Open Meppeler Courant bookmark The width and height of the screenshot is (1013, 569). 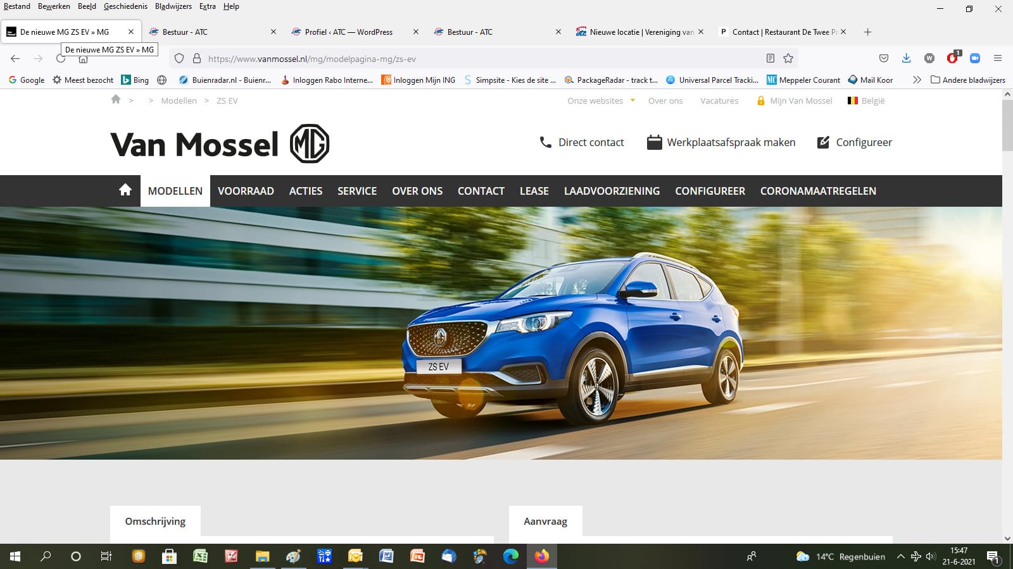(803, 80)
